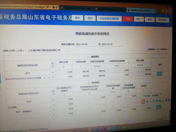Click 期初余额 cell in row 2 of 减税项目
Viewport: 176px width, 132px height.
64,77
